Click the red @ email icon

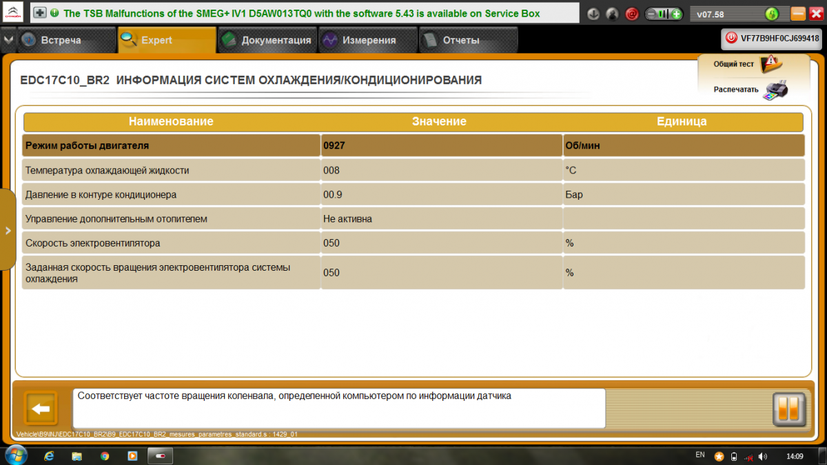631,14
